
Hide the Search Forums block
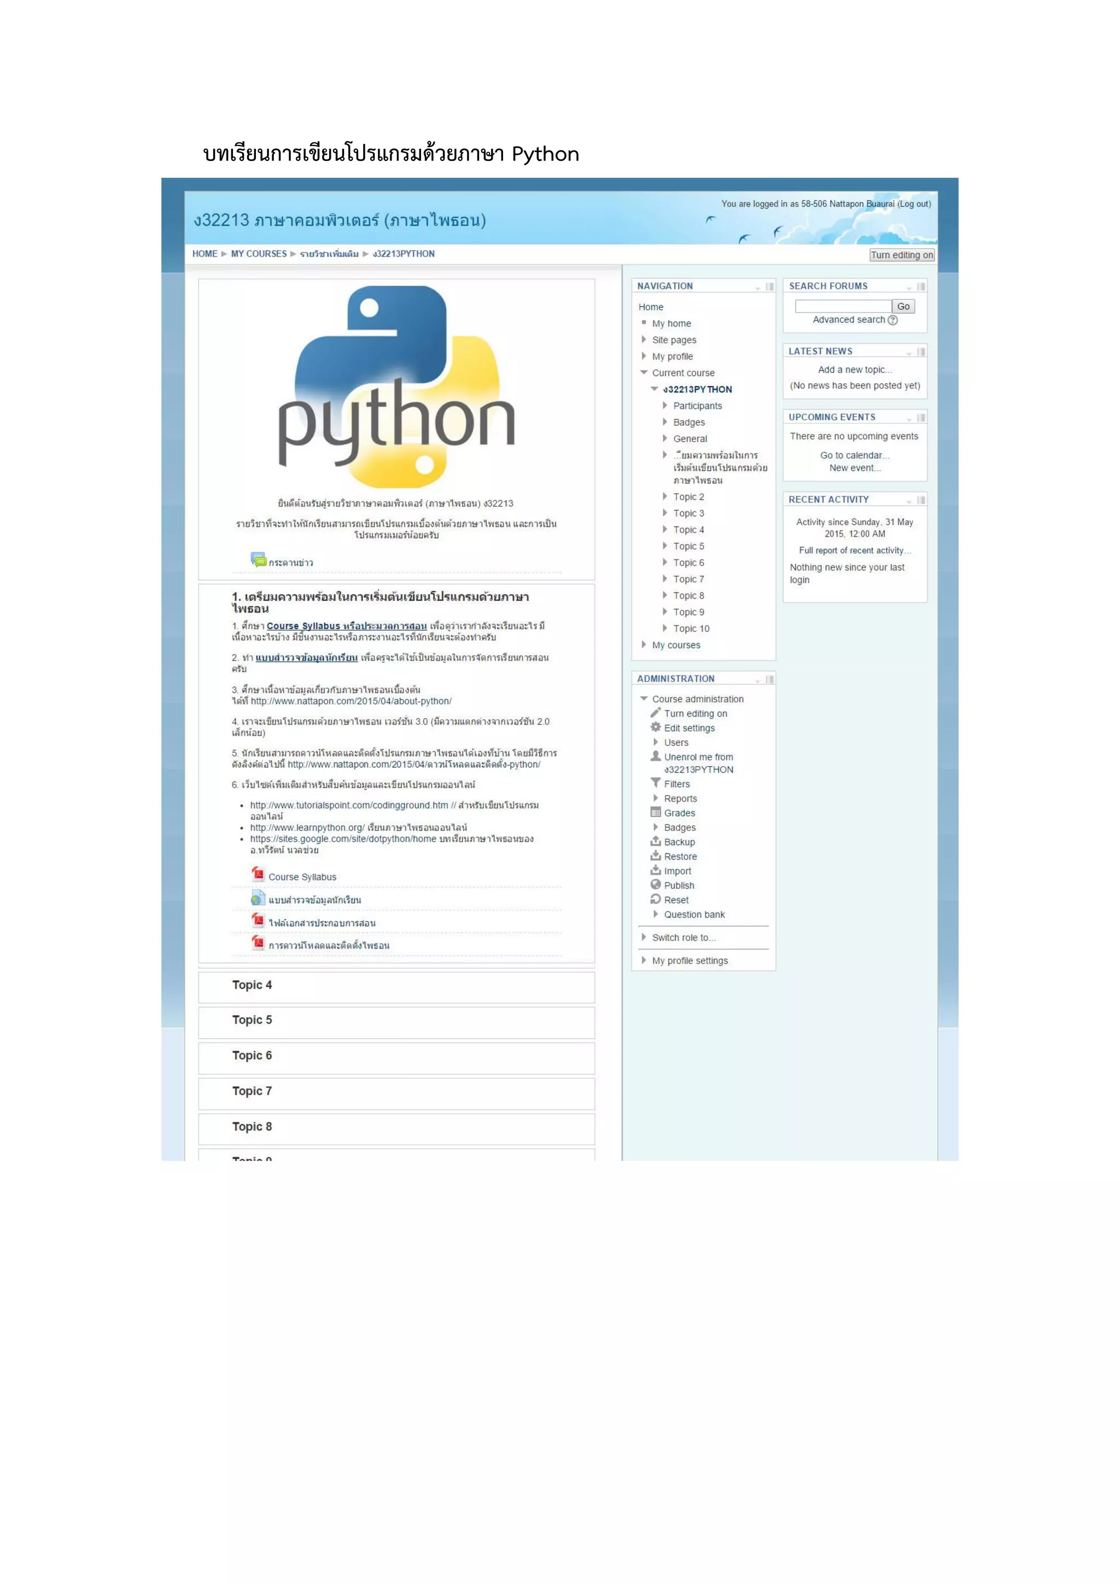coord(908,288)
